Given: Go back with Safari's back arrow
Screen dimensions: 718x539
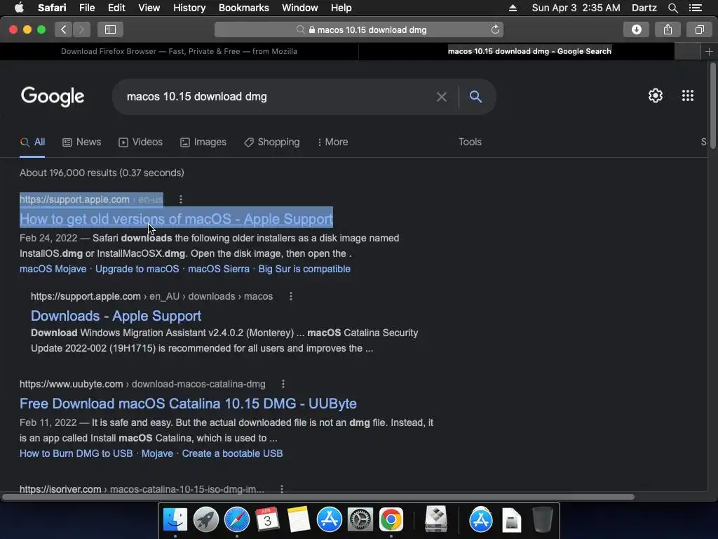Looking at the screenshot, I should click(64, 29).
